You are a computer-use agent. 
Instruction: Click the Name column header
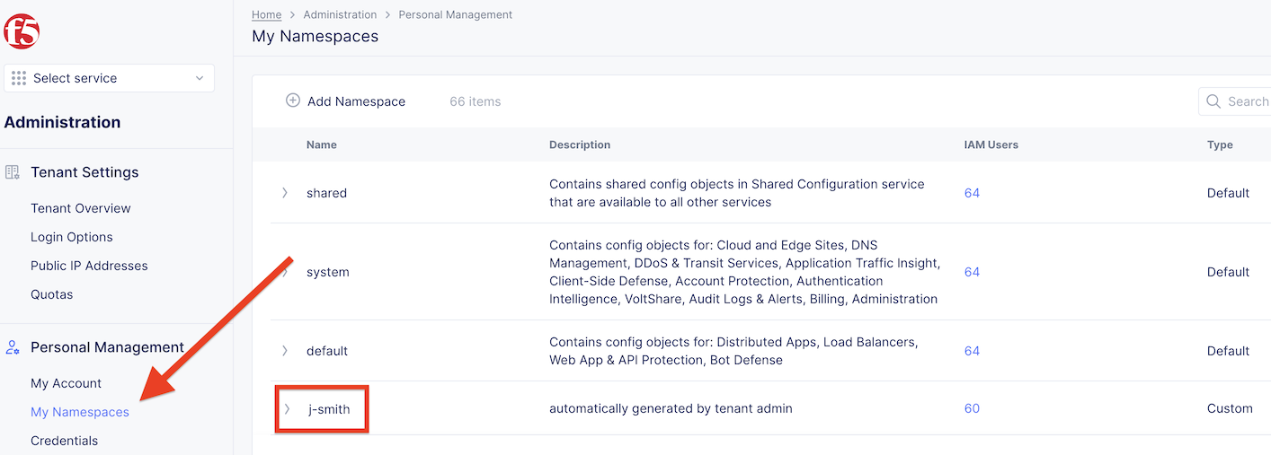tap(322, 144)
